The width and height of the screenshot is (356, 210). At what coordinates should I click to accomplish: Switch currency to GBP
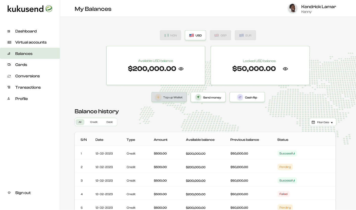(220, 35)
